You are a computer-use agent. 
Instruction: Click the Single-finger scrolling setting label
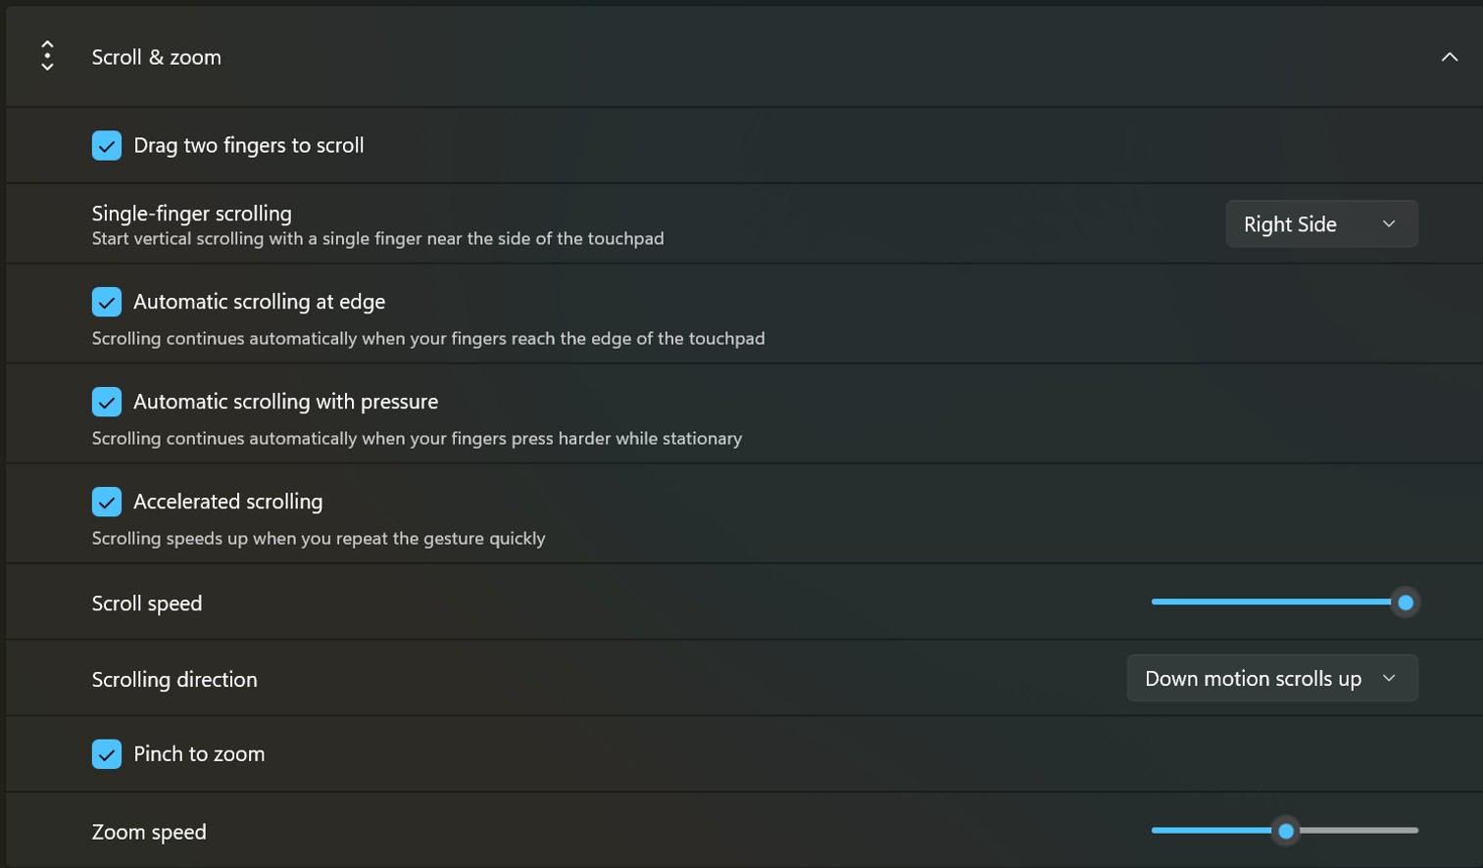pyautogui.click(x=192, y=213)
